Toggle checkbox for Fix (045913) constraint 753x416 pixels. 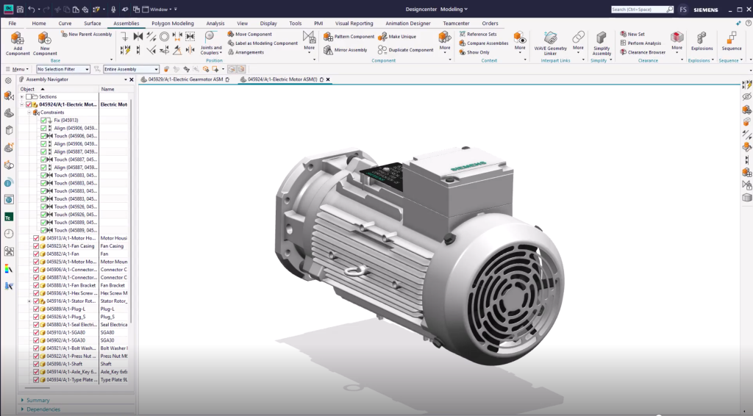tap(43, 121)
